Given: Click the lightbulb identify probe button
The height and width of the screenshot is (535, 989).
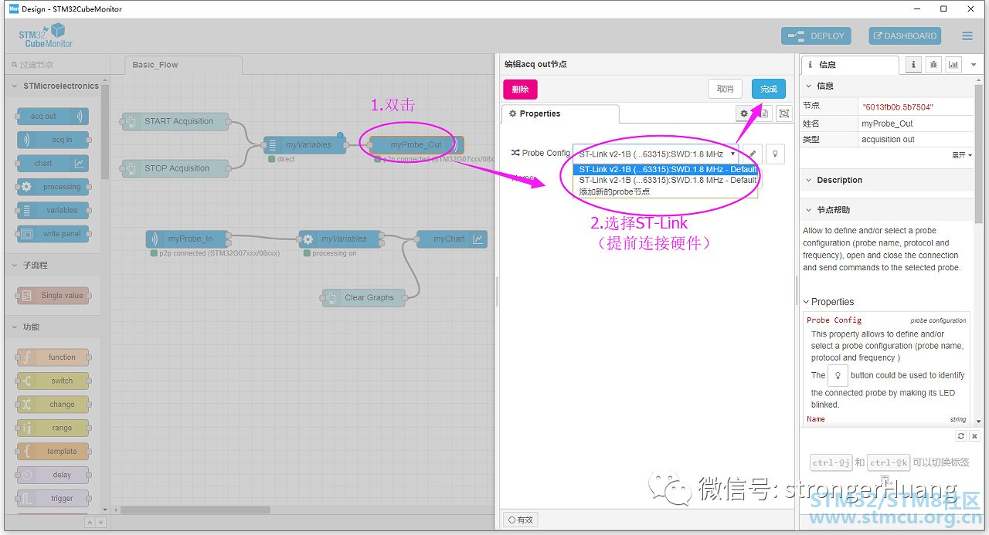Looking at the screenshot, I should tap(775, 154).
